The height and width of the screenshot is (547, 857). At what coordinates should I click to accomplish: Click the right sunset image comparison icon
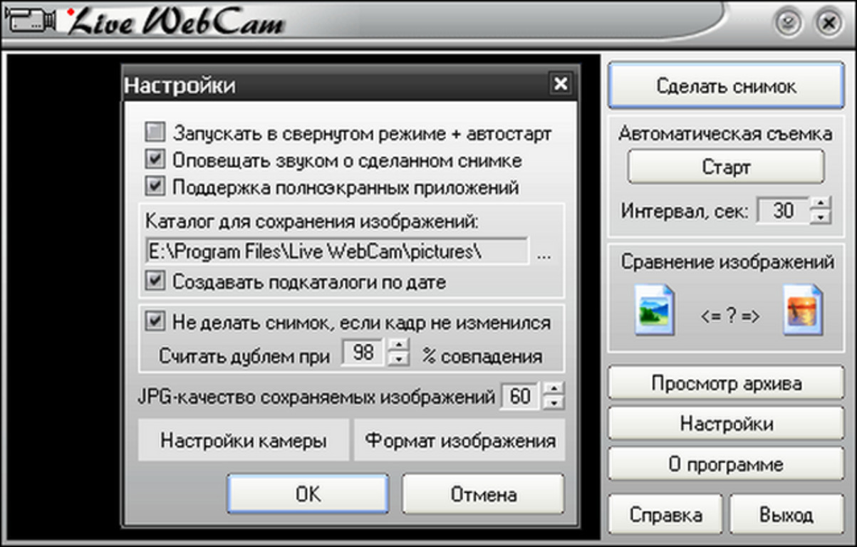[802, 309]
